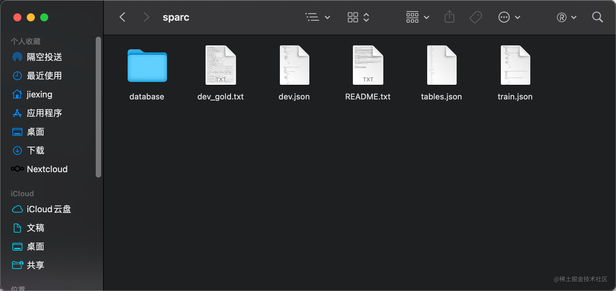Viewport: 616px width, 291px height.
Task: Click the registered R toolbar icon
Action: tap(562, 17)
